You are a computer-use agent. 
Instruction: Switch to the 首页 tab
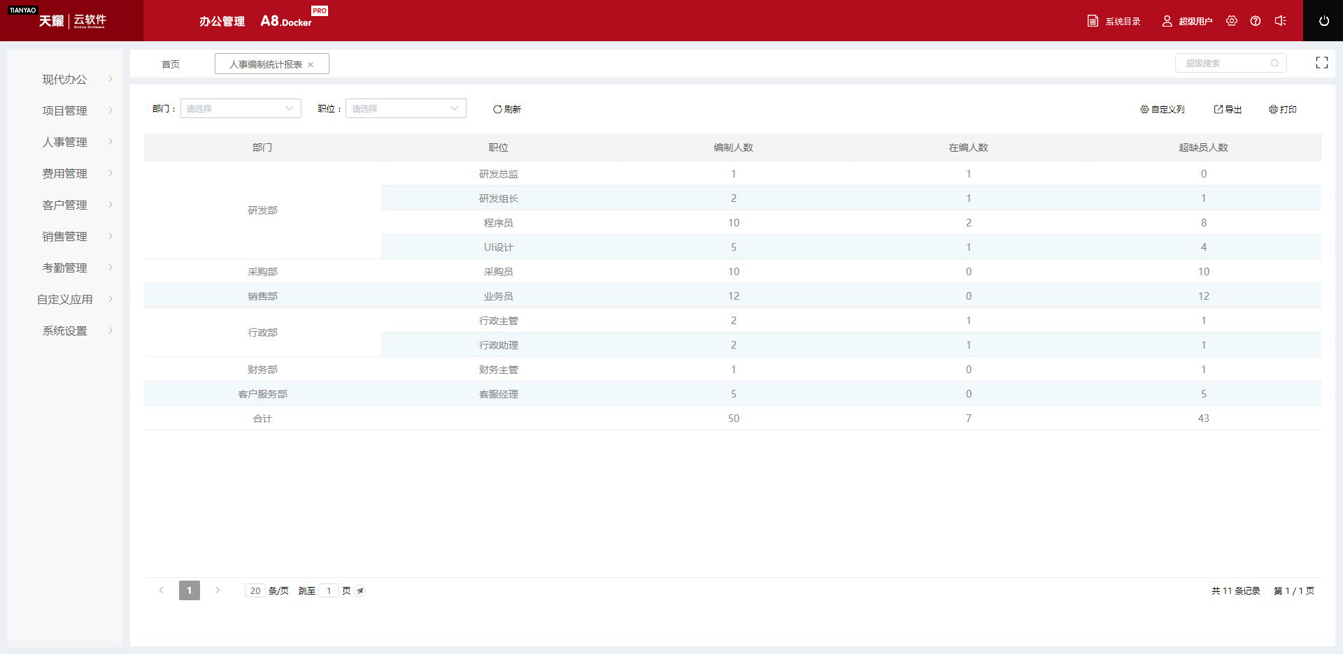tap(171, 64)
